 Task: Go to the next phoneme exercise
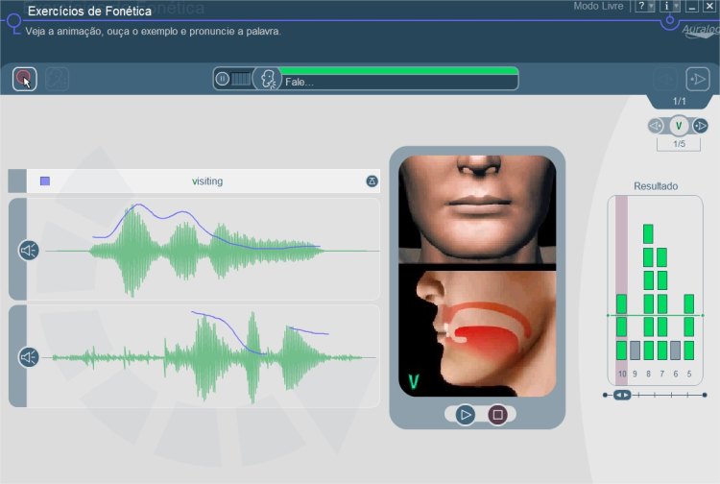point(701,126)
